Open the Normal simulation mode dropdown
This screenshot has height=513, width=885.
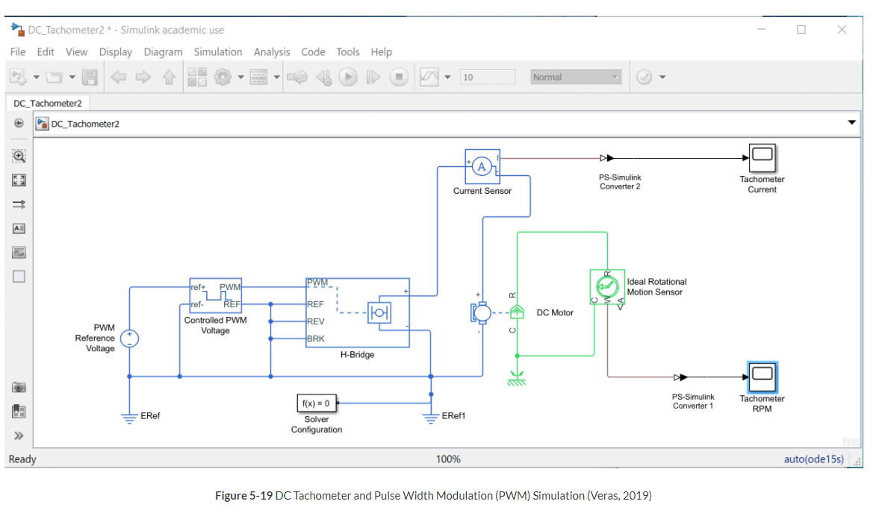(576, 78)
